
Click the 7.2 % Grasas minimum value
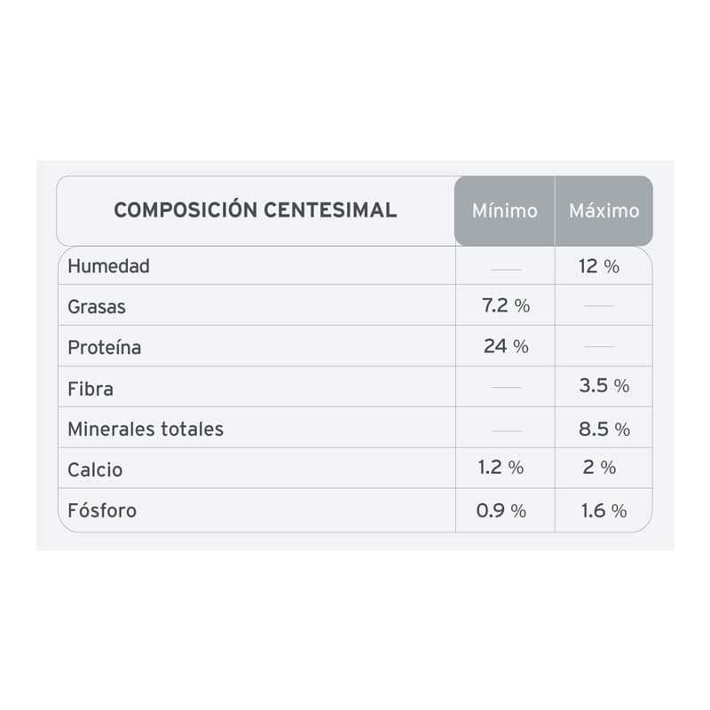(x=506, y=306)
